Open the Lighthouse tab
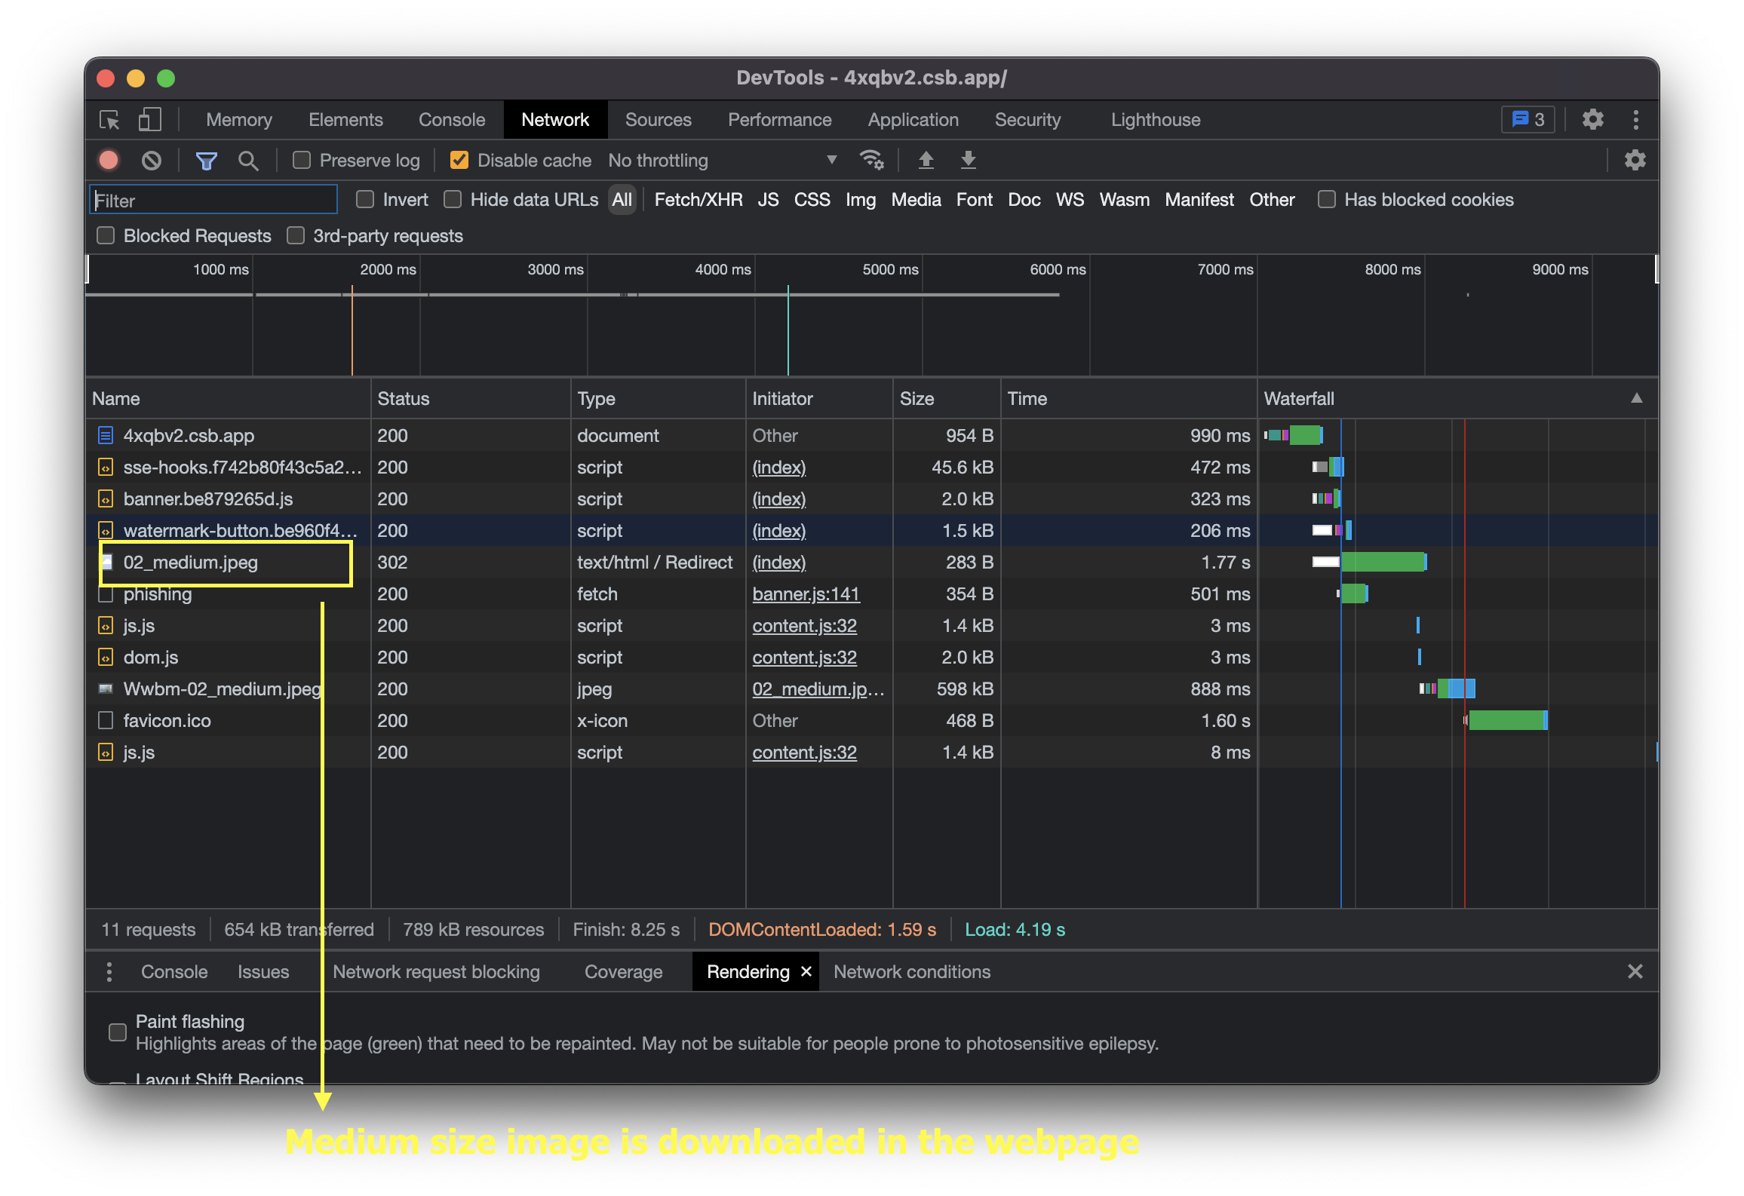 [1156, 120]
